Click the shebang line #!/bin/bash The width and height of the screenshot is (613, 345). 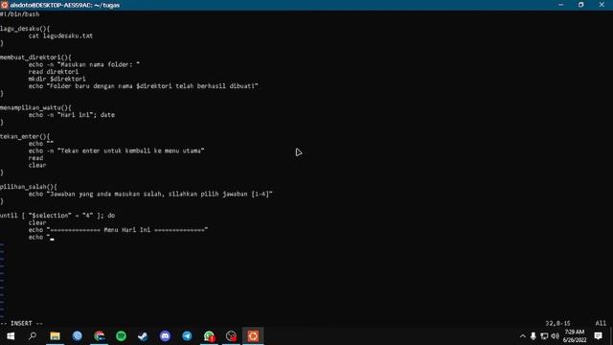[19, 14]
